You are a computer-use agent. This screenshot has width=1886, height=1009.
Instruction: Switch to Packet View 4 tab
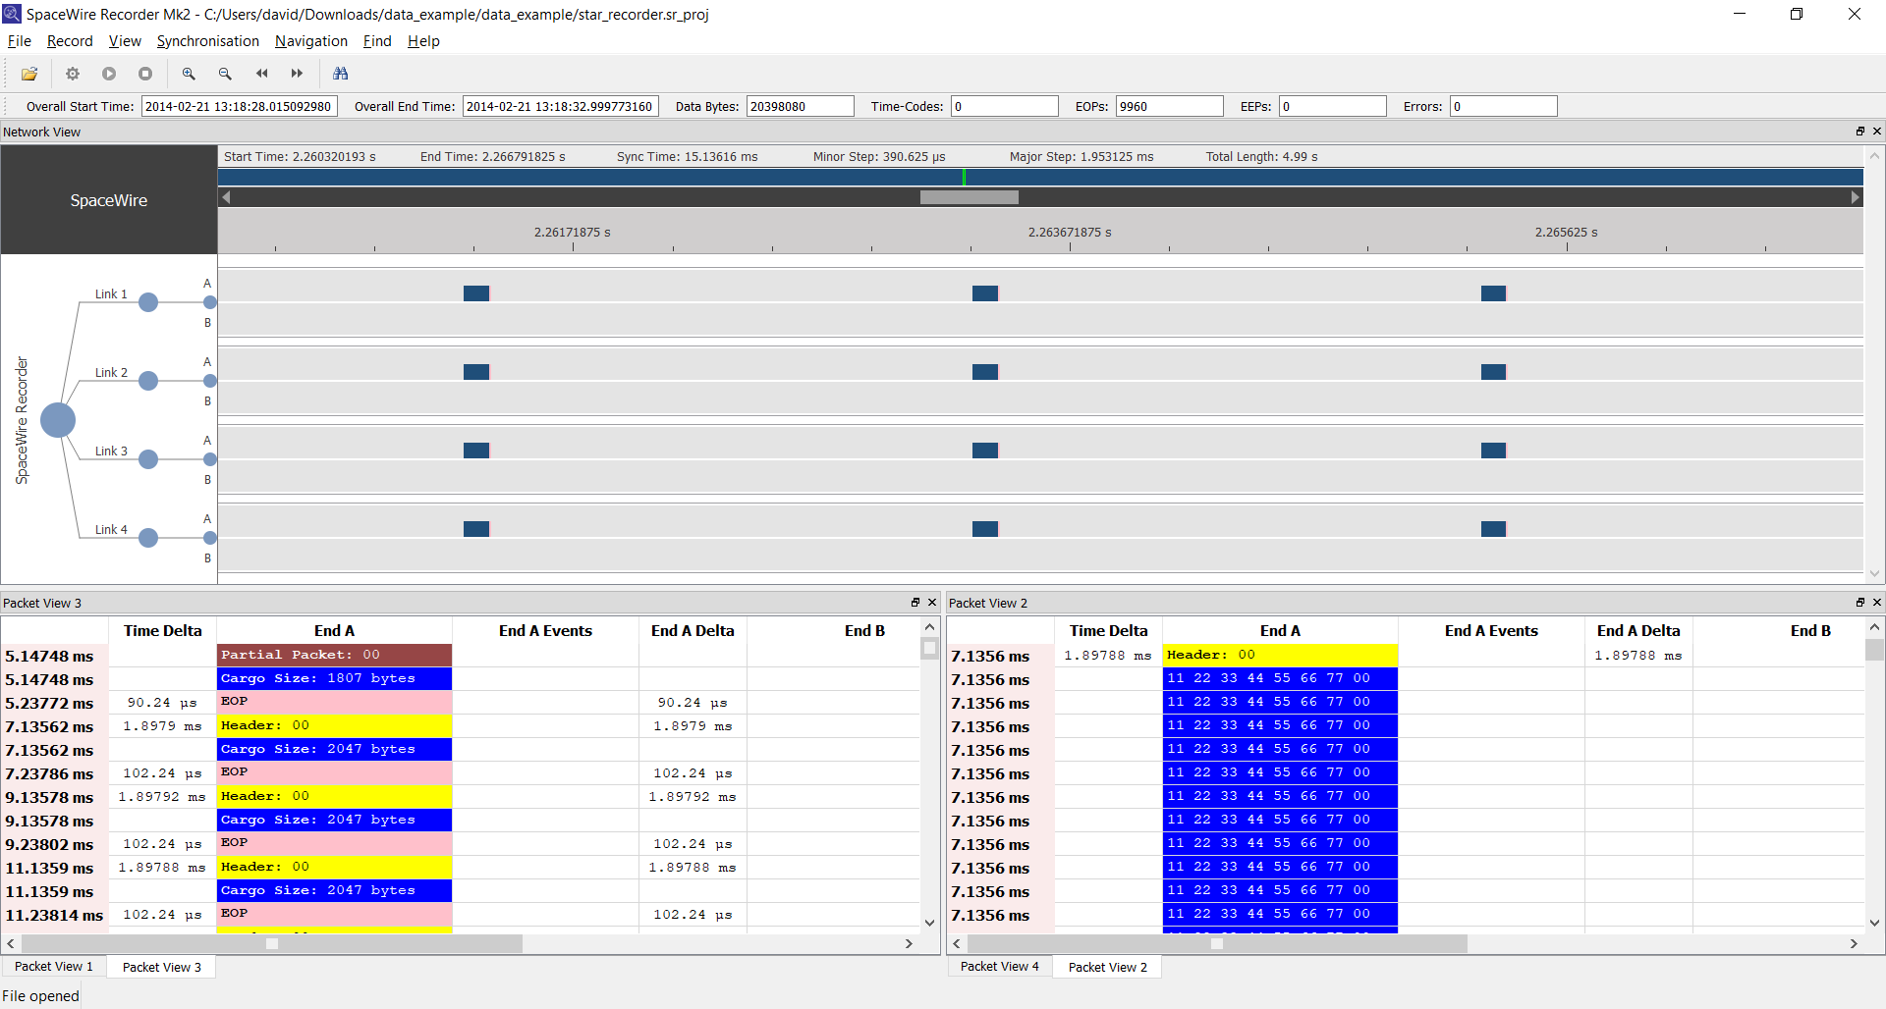1000,967
